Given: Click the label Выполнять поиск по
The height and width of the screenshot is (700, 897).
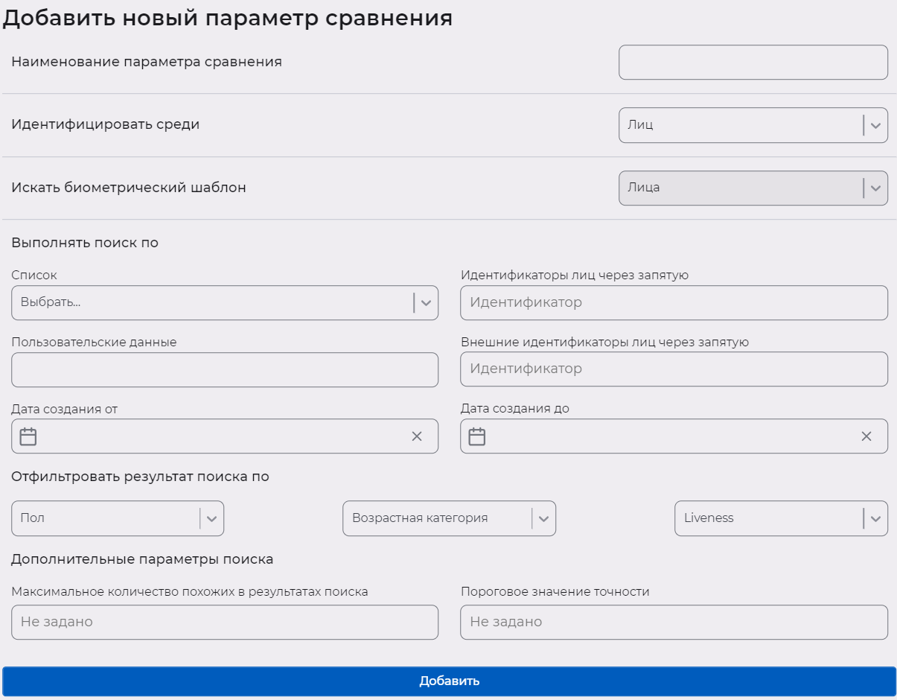Looking at the screenshot, I should pyautogui.click(x=85, y=243).
